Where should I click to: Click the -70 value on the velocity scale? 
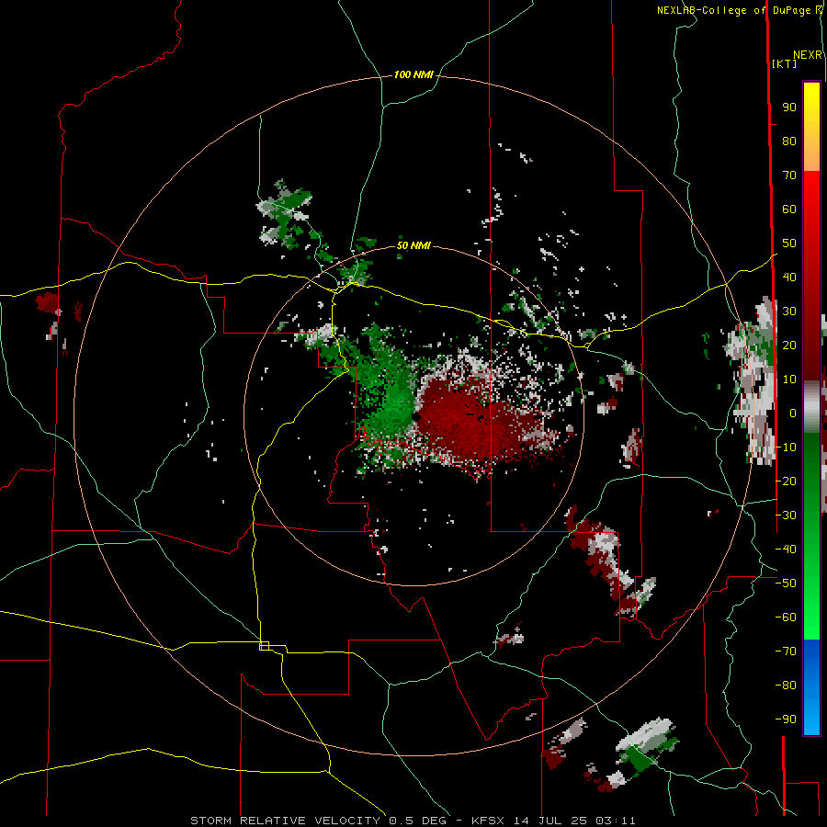click(786, 651)
